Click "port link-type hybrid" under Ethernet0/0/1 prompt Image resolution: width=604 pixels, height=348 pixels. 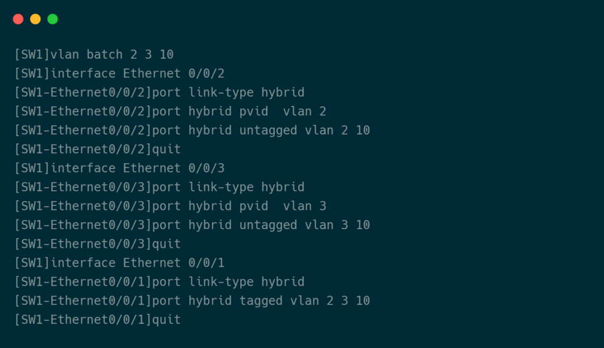(228, 281)
